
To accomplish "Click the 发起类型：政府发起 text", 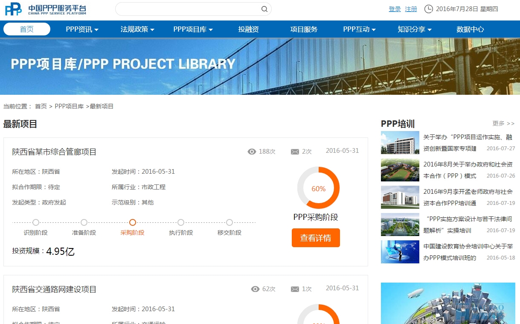I will tap(39, 202).
